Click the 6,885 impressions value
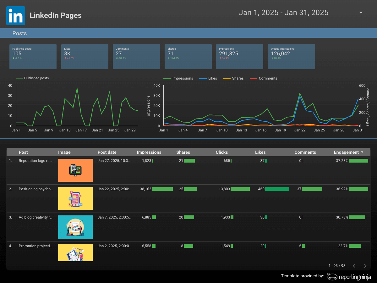The image size is (377, 283). point(147,217)
